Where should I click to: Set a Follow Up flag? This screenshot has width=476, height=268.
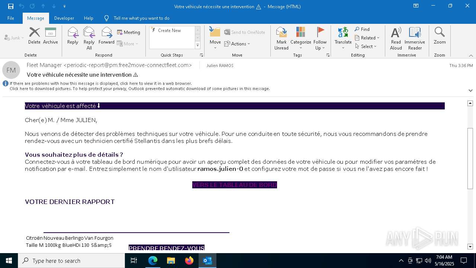tap(320, 38)
